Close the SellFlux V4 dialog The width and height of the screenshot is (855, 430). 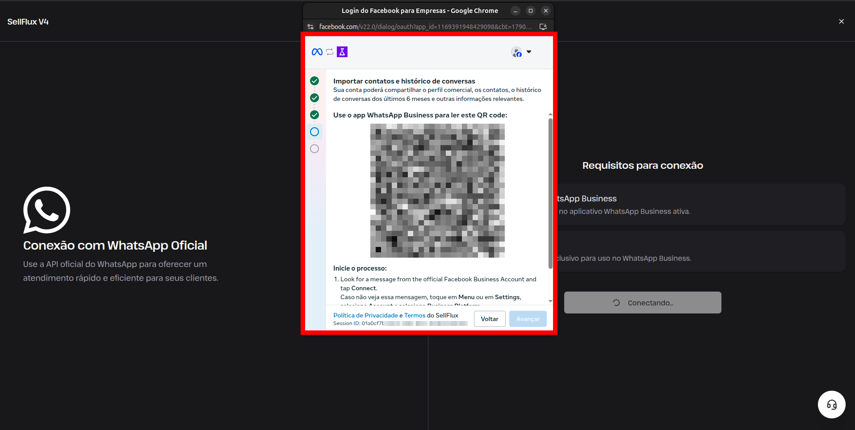point(842,21)
